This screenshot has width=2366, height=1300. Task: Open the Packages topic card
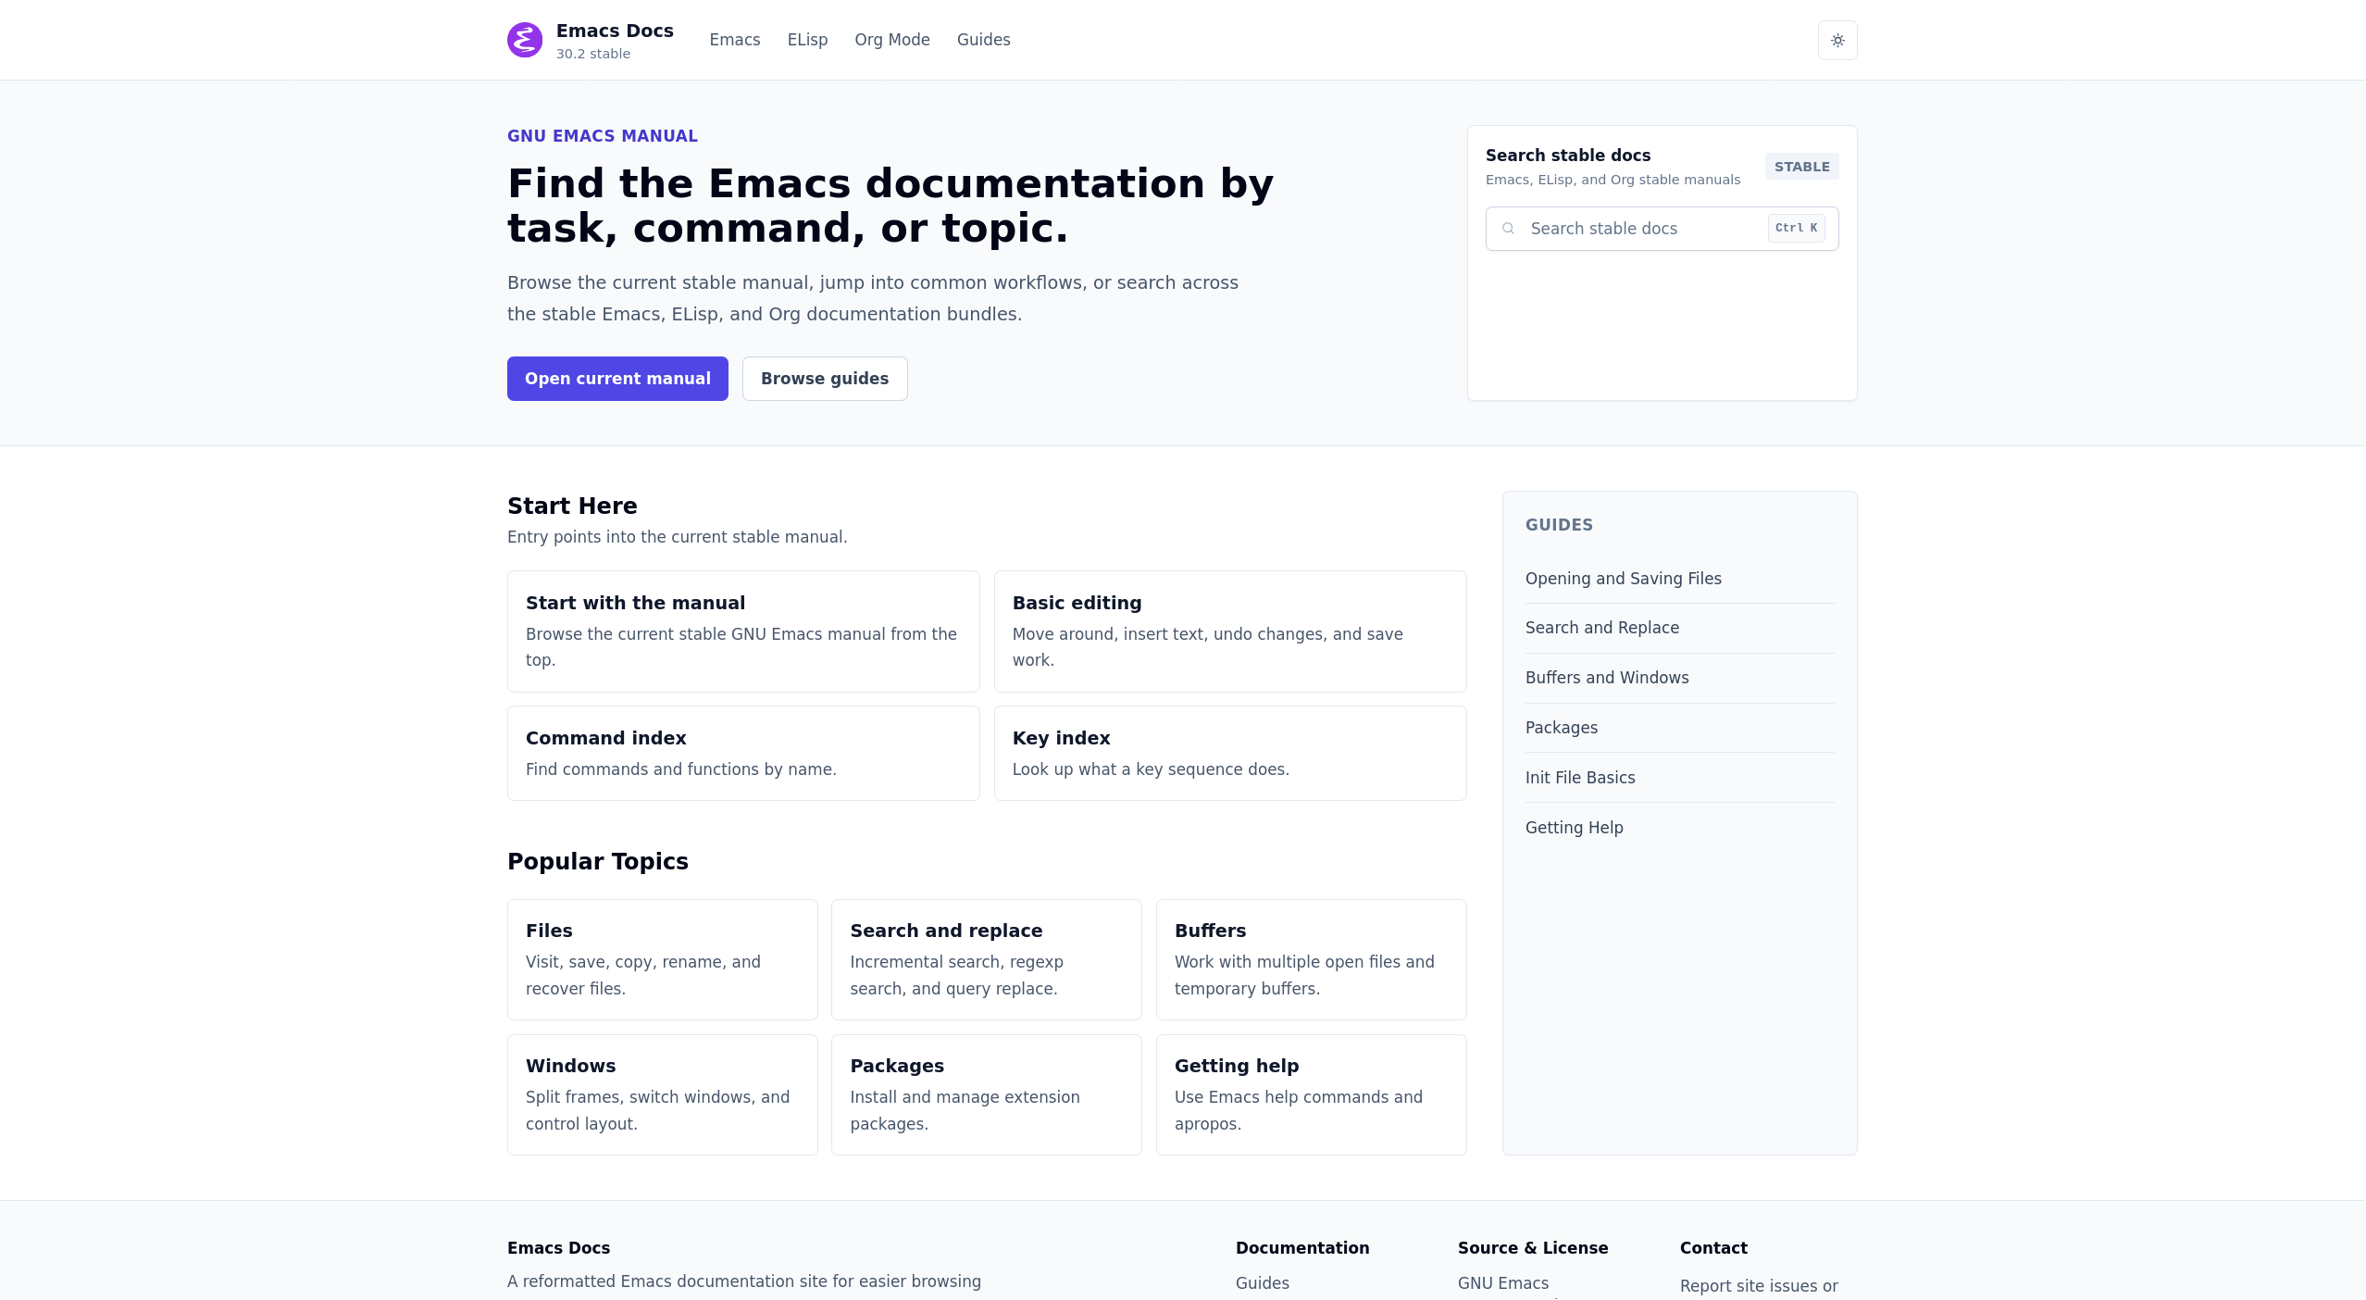tap(987, 1094)
